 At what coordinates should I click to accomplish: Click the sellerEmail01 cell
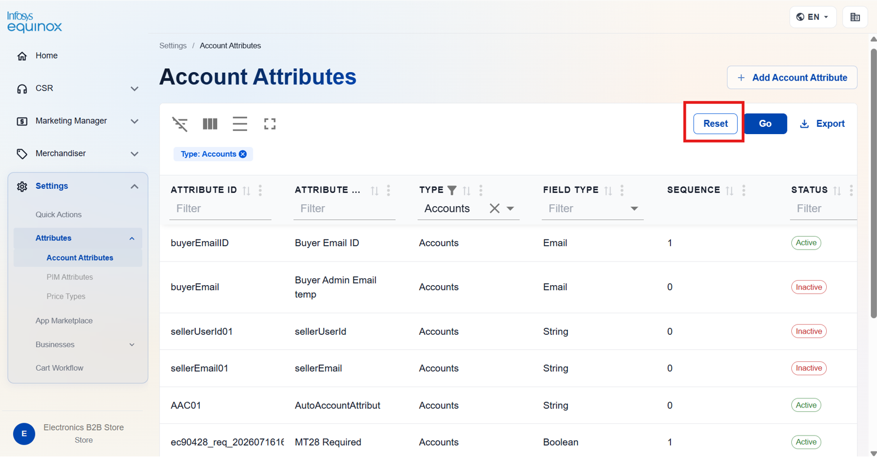pyautogui.click(x=199, y=368)
